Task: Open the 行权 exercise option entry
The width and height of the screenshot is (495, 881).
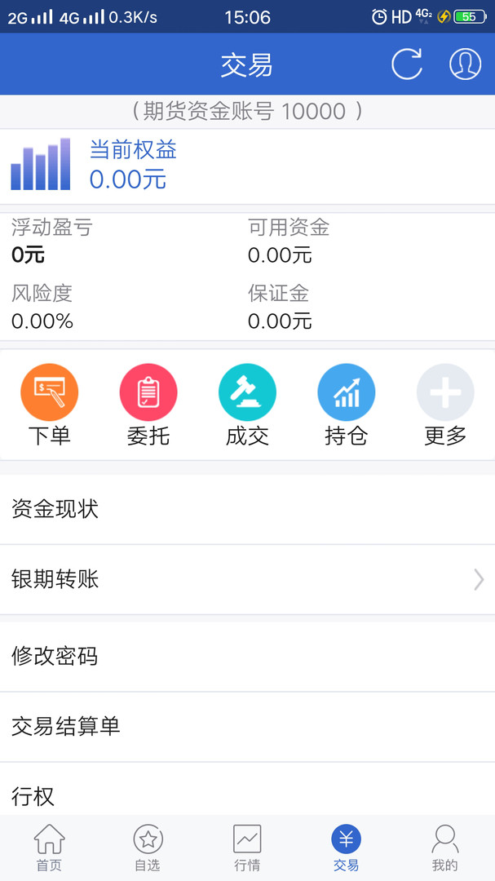Action: coord(247,796)
